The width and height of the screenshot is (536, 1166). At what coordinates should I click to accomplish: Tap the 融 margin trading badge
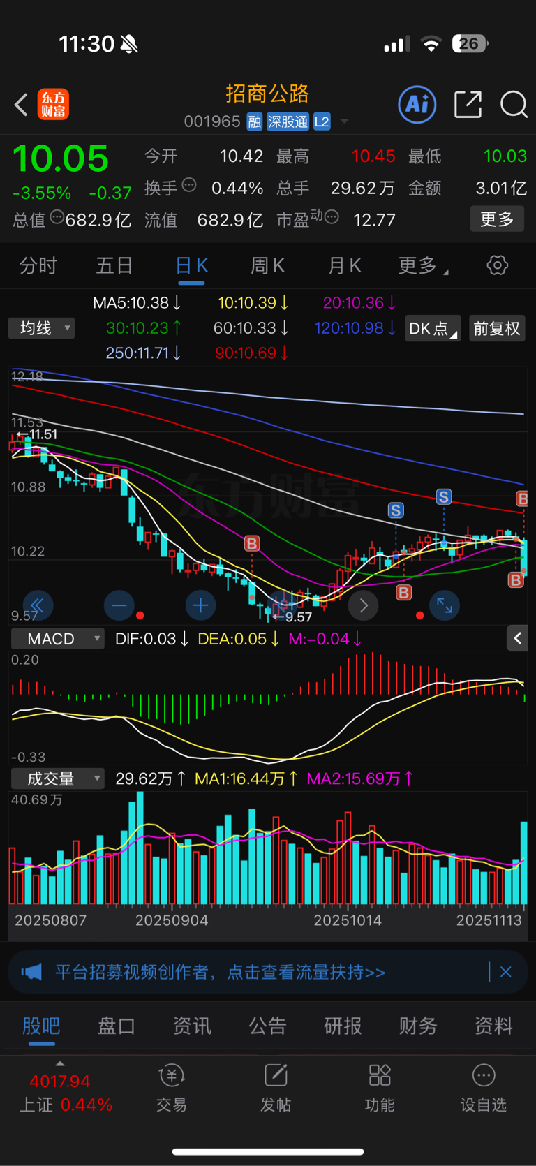pyautogui.click(x=254, y=121)
